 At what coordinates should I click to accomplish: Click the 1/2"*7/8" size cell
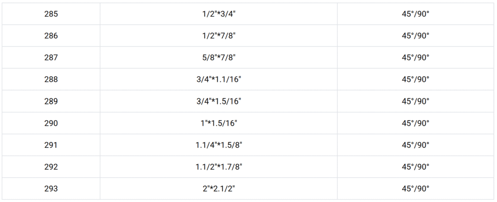point(219,36)
